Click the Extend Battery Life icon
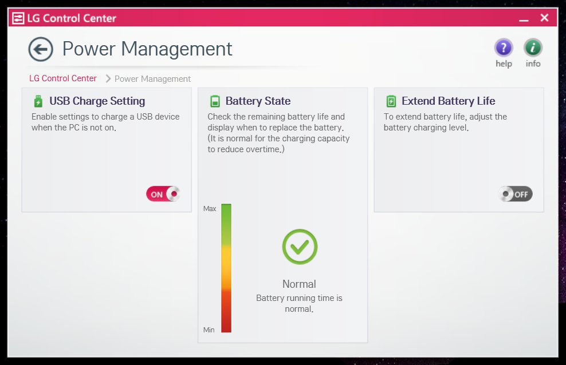This screenshot has height=365, width=566. click(391, 101)
